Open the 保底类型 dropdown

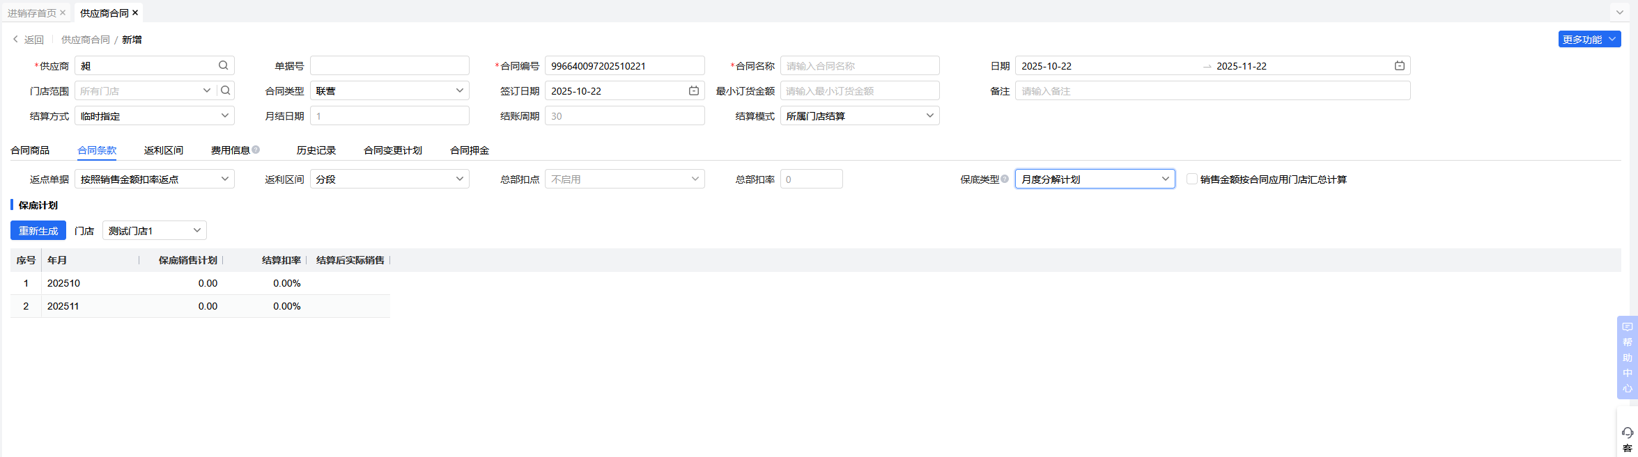[x=1095, y=179]
